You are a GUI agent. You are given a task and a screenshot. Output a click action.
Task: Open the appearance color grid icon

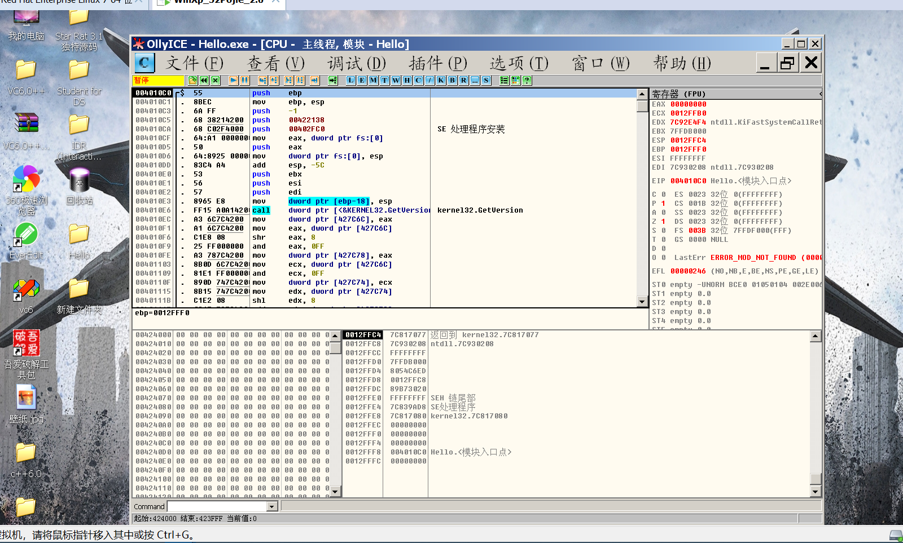click(516, 81)
